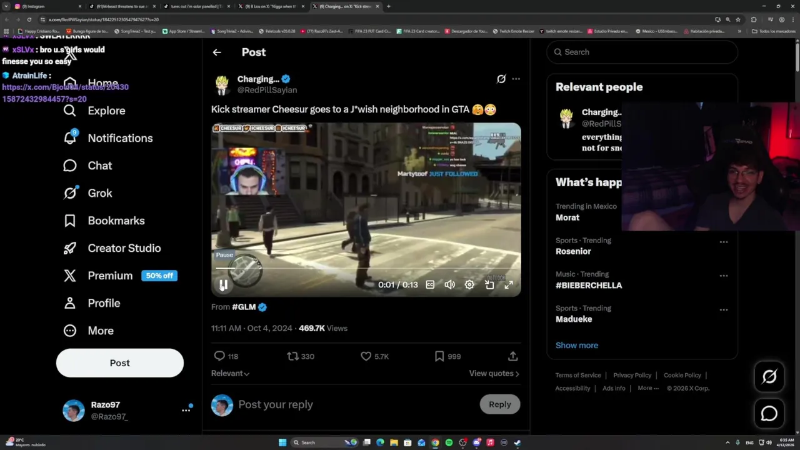Click the Grok explain icon on the post
800x450 pixels.
(501, 79)
